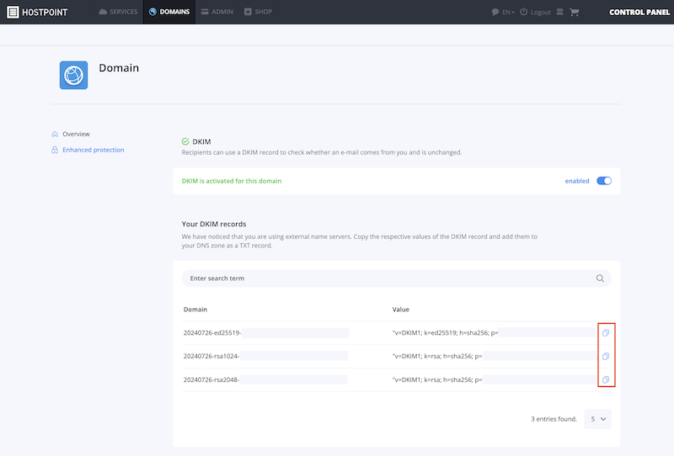Image resolution: width=674 pixels, height=456 pixels.
Task: Click the blue Domain globe icon
Action: click(x=73, y=75)
